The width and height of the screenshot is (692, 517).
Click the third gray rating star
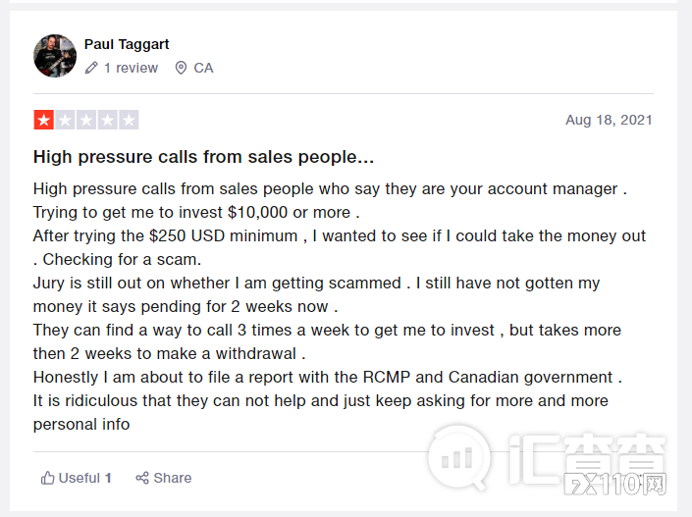pyautogui.click(x=86, y=121)
